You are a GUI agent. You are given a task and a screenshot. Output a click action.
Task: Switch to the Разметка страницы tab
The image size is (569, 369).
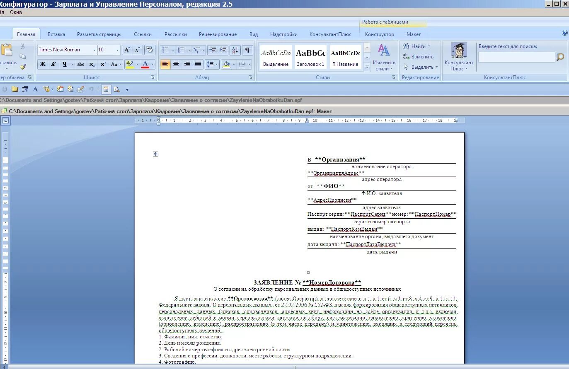point(99,34)
